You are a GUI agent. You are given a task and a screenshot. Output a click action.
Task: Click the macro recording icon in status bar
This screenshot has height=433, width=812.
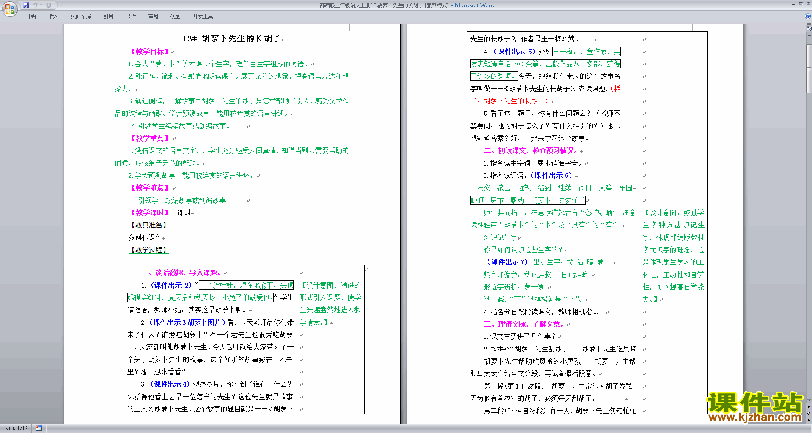click(39, 428)
